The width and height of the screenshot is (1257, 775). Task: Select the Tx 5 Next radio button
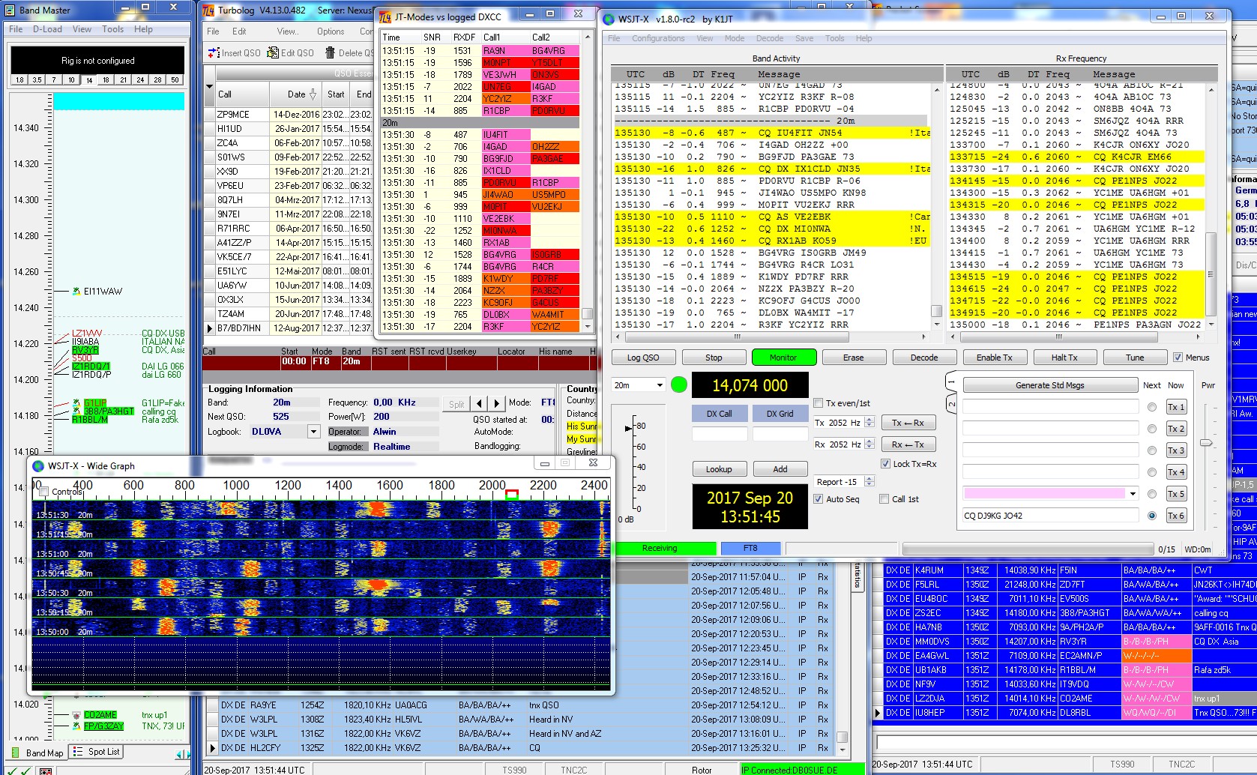[1152, 494]
